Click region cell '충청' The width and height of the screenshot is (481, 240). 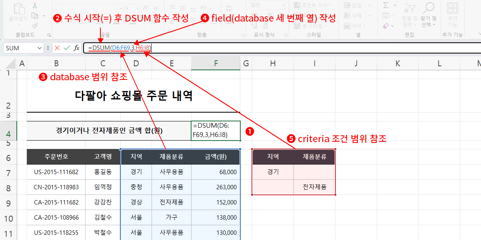click(x=136, y=187)
